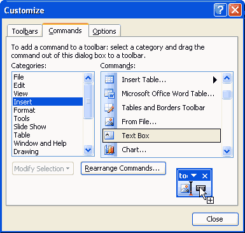245x233 pixels.
Task: Switch to the Toolbars tab
Action: click(x=25, y=31)
